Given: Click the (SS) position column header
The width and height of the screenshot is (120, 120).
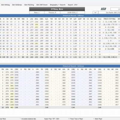Looking at the screenshot, I should 100,69.
